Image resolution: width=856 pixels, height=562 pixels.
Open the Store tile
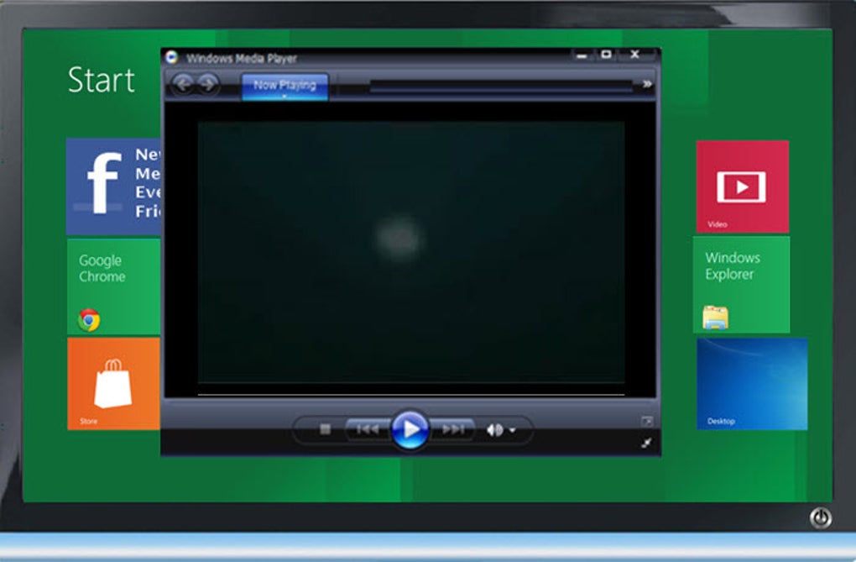point(113,384)
